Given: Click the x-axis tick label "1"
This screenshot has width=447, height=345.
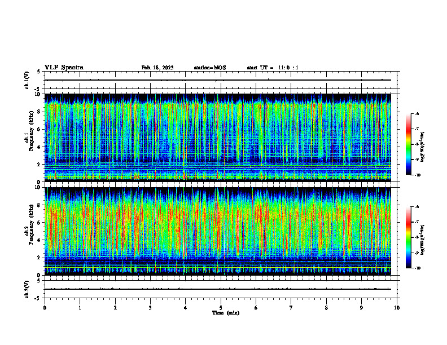Looking at the screenshot, I should [x=80, y=308].
